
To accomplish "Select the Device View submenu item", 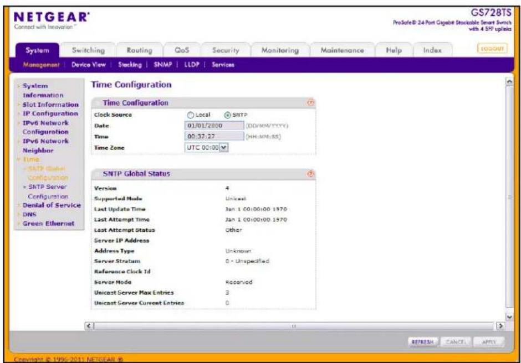I will (88, 65).
